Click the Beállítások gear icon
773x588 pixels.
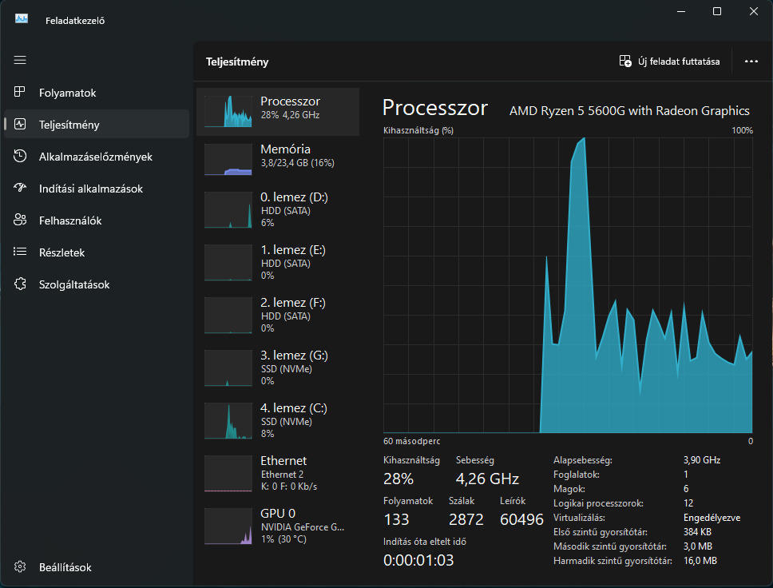point(20,566)
